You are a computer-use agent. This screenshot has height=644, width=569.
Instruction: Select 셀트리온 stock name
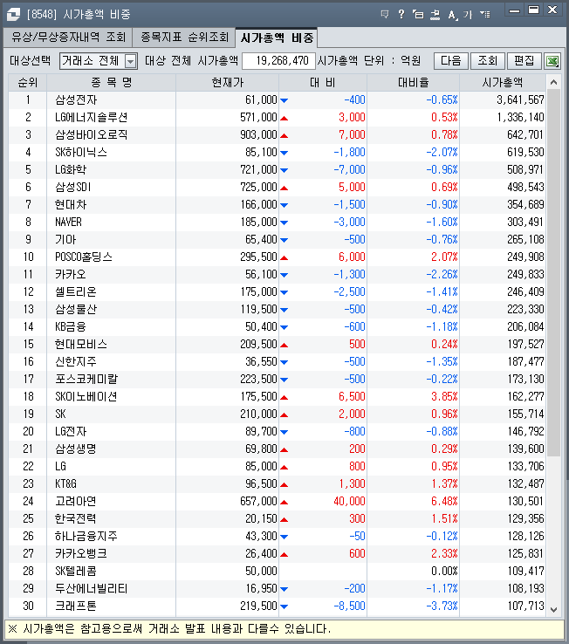[76, 292]
